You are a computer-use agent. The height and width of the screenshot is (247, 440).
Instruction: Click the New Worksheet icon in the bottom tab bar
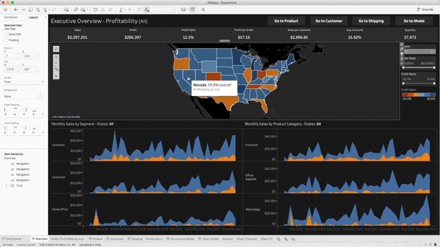coord(278,239)
